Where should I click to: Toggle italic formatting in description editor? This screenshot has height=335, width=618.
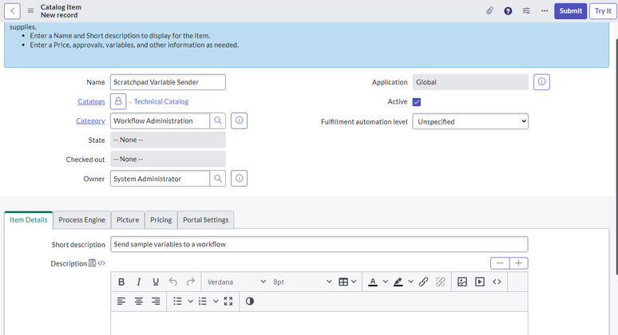pos(139,282)
